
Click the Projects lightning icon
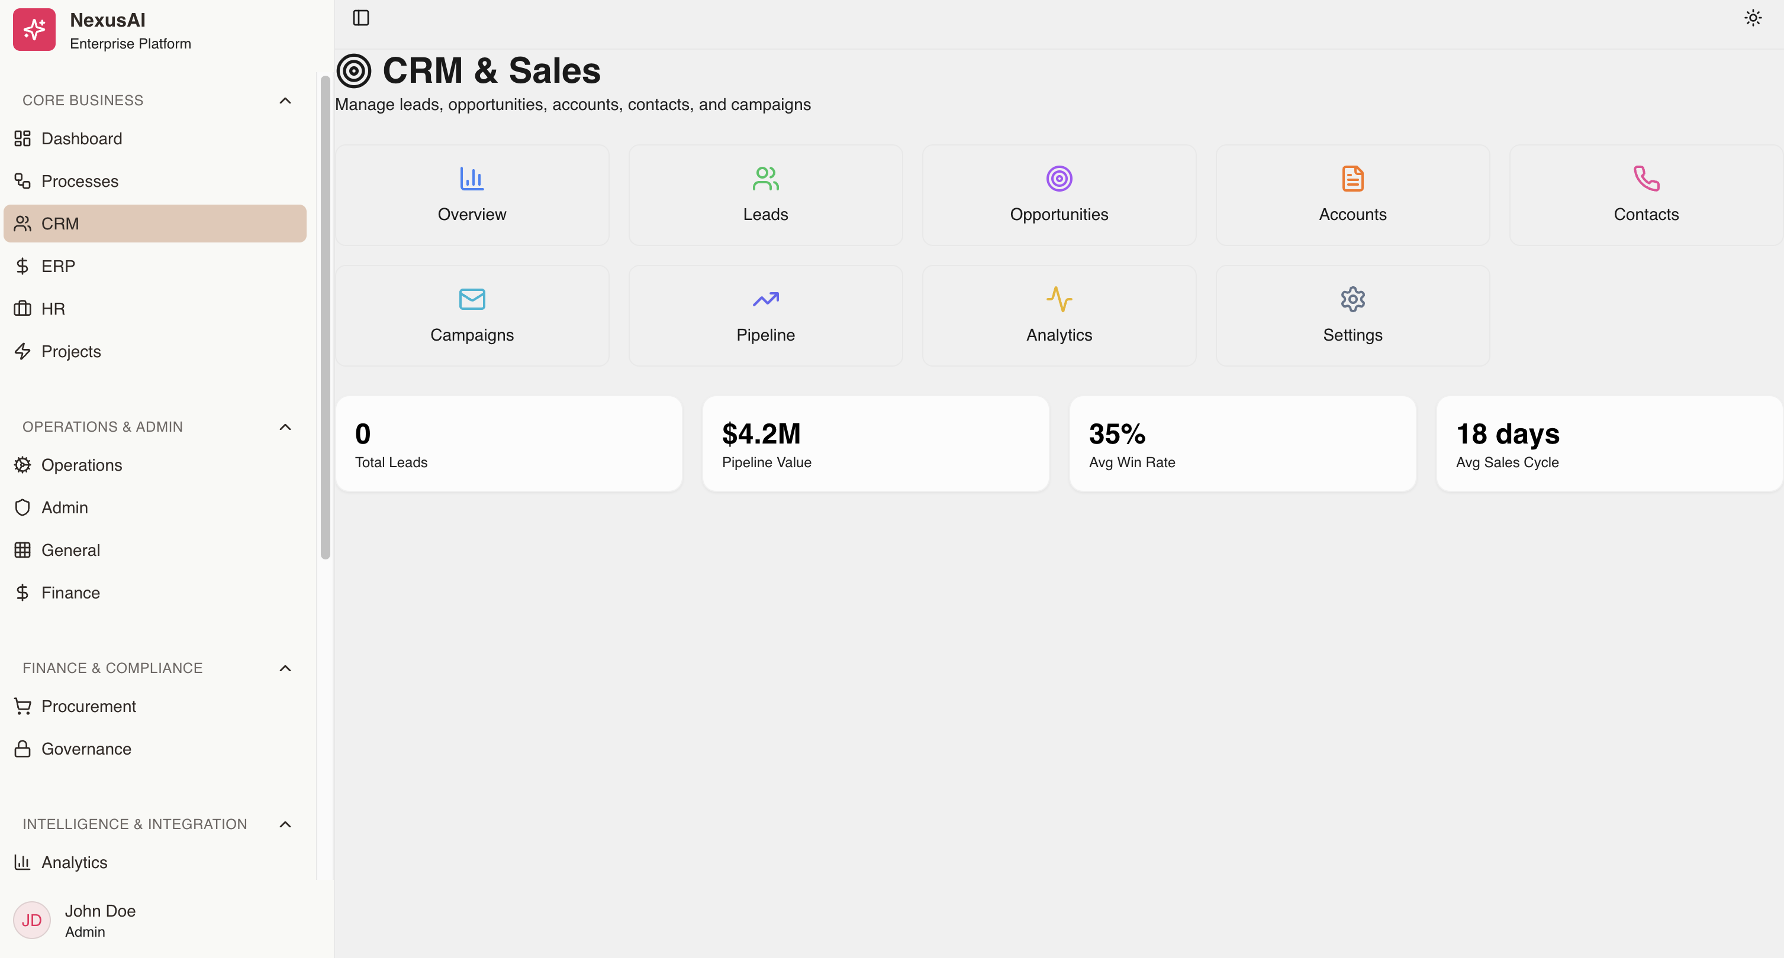click(x=23, y=351)
